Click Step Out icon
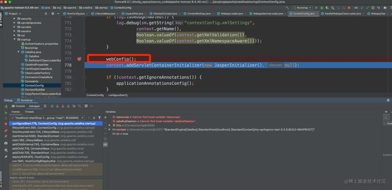Image resolution: width=392 pixels, height=190 pixels. pos(68,106)
